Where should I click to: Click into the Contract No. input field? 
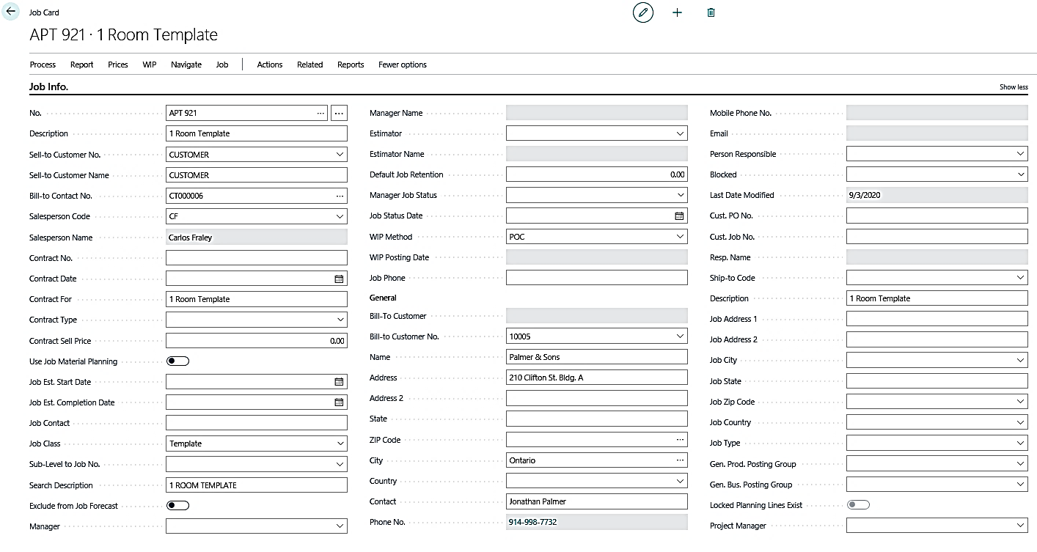[x=256, y=258]
